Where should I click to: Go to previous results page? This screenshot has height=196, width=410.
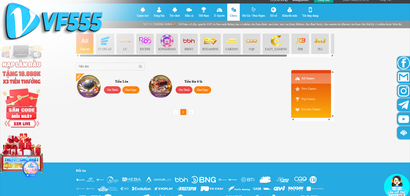point(176,112)
